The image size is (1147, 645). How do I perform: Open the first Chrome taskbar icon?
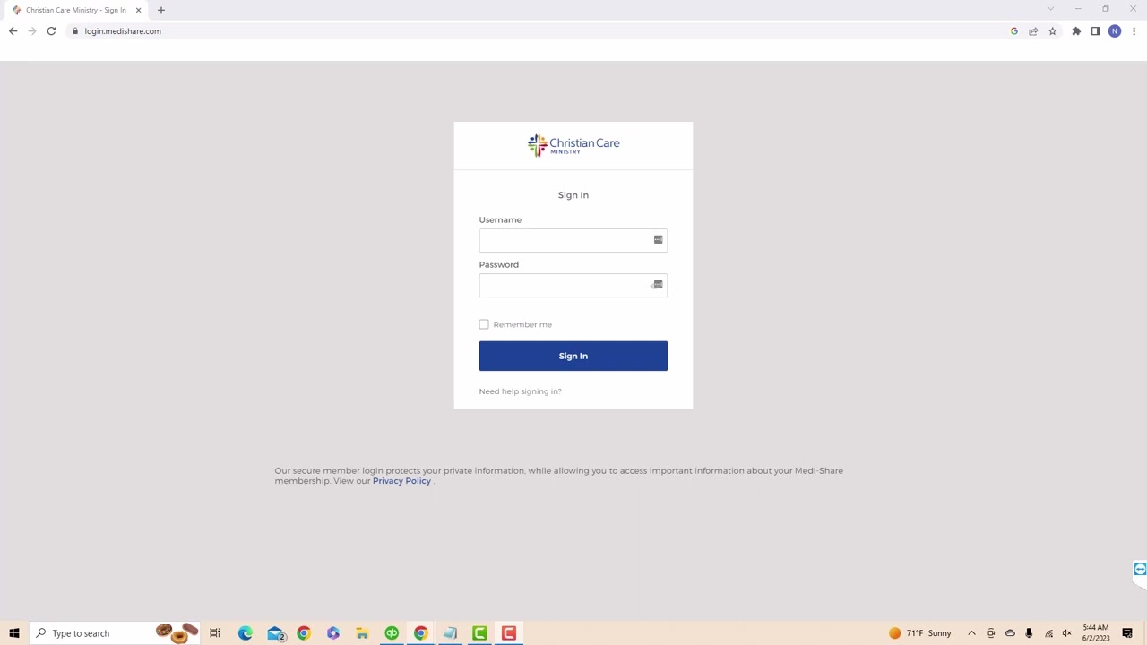pos(304,633)
